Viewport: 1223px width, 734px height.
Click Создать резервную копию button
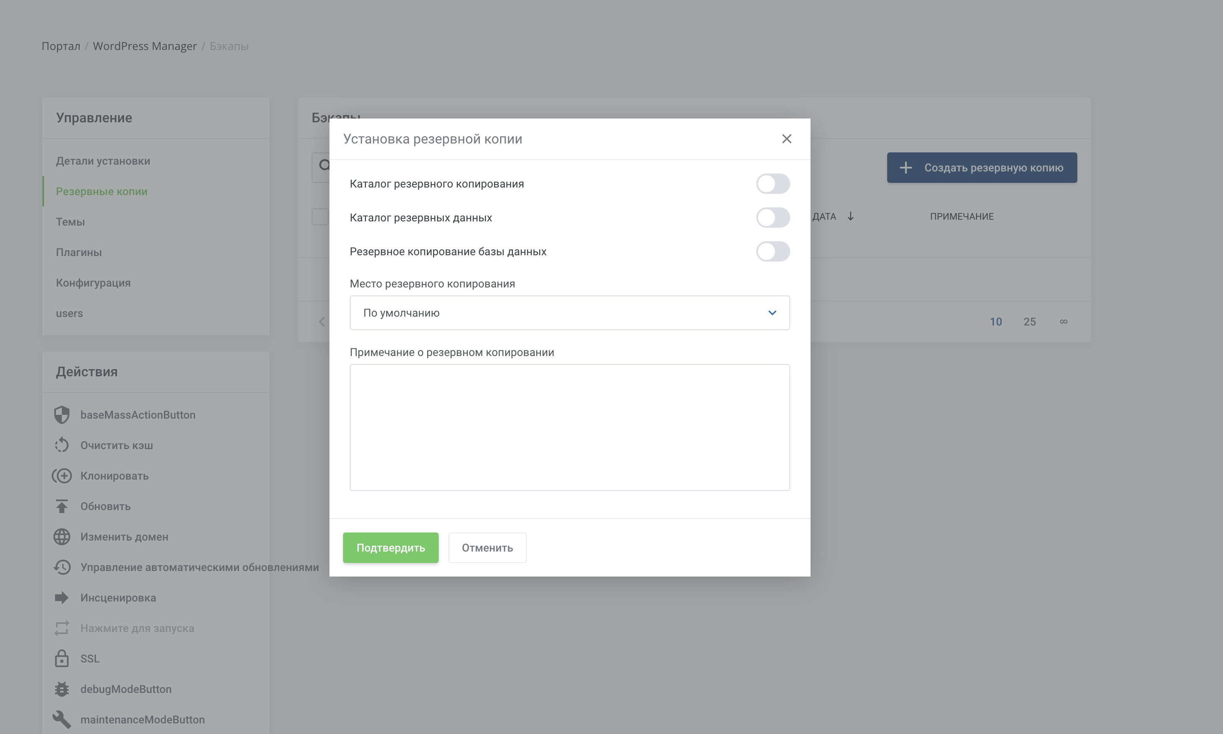click(982, 168)
